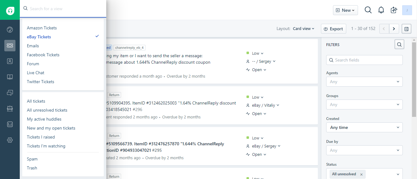Image resolution: width=417 pixels, height=179 pixels.
Task: Click the channelreply_eb_4 tag
Action: click(x=129, y=48)
